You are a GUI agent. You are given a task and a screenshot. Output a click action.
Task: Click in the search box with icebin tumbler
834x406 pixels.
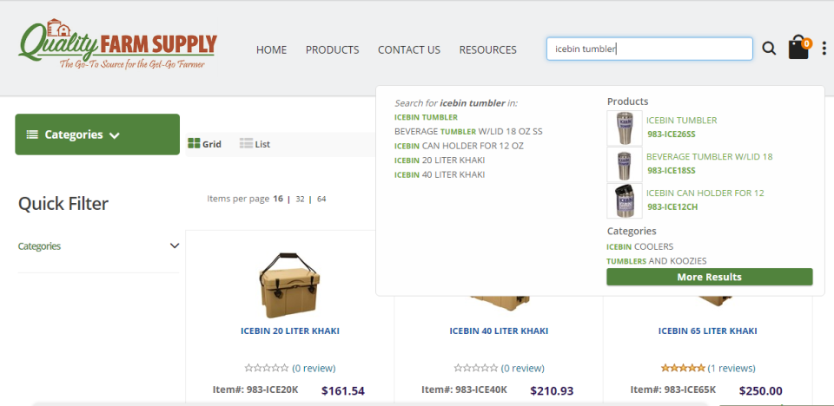pos(650,49)
